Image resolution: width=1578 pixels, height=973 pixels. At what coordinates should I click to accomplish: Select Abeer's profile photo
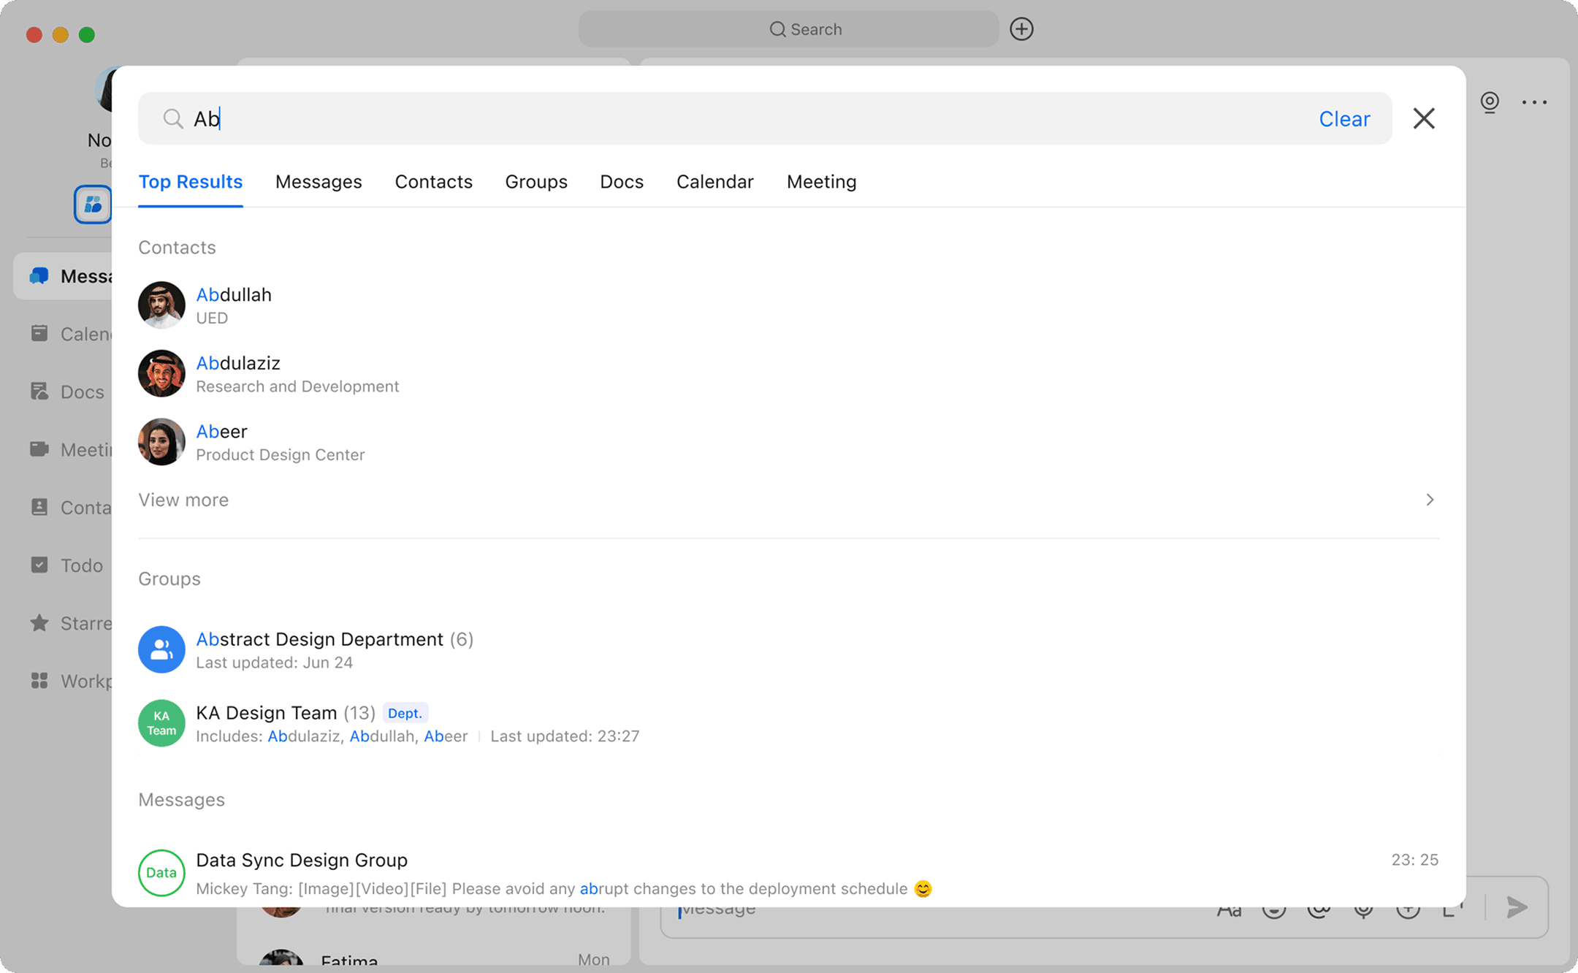coord(161,442)
